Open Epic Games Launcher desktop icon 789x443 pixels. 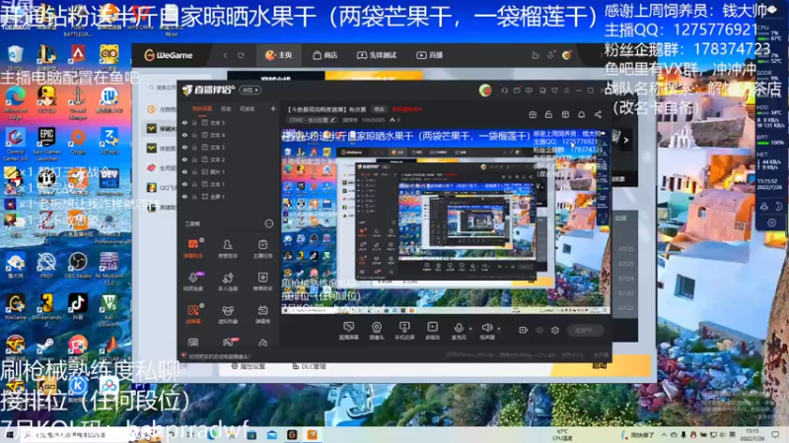pyautogui.click(x=46, y=144)
